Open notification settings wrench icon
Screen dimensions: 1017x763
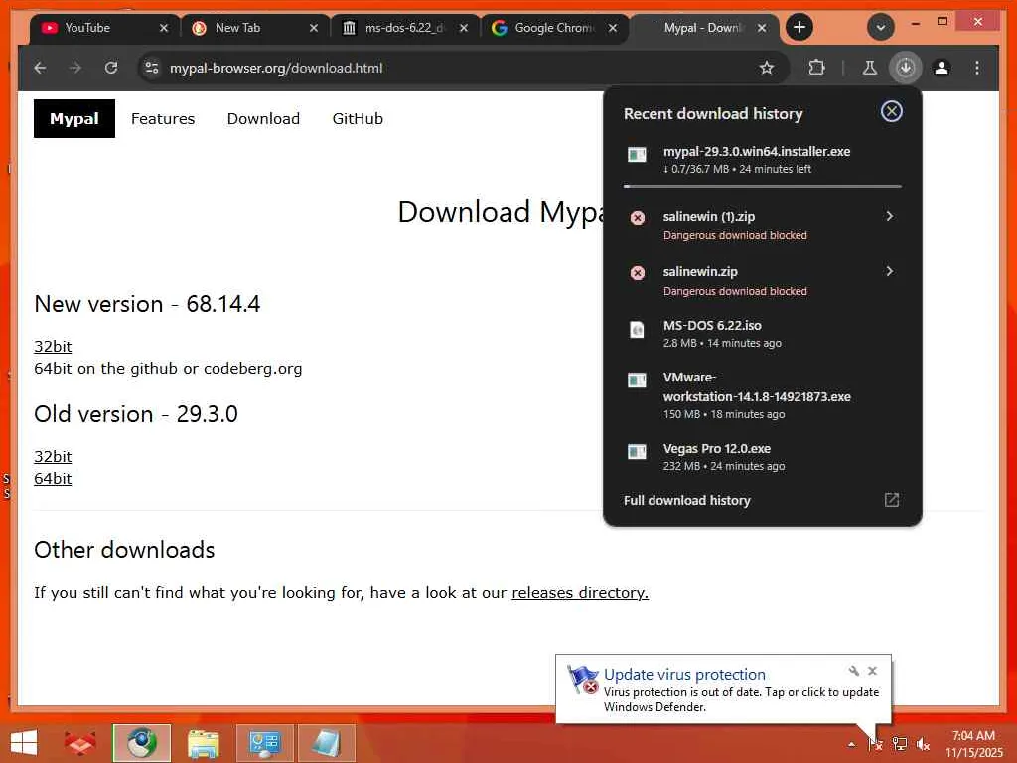tap(853, 671)
